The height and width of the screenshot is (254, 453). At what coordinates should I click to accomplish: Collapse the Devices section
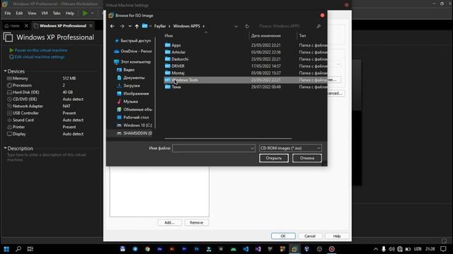pyautogui.click(x=5, y=71)
